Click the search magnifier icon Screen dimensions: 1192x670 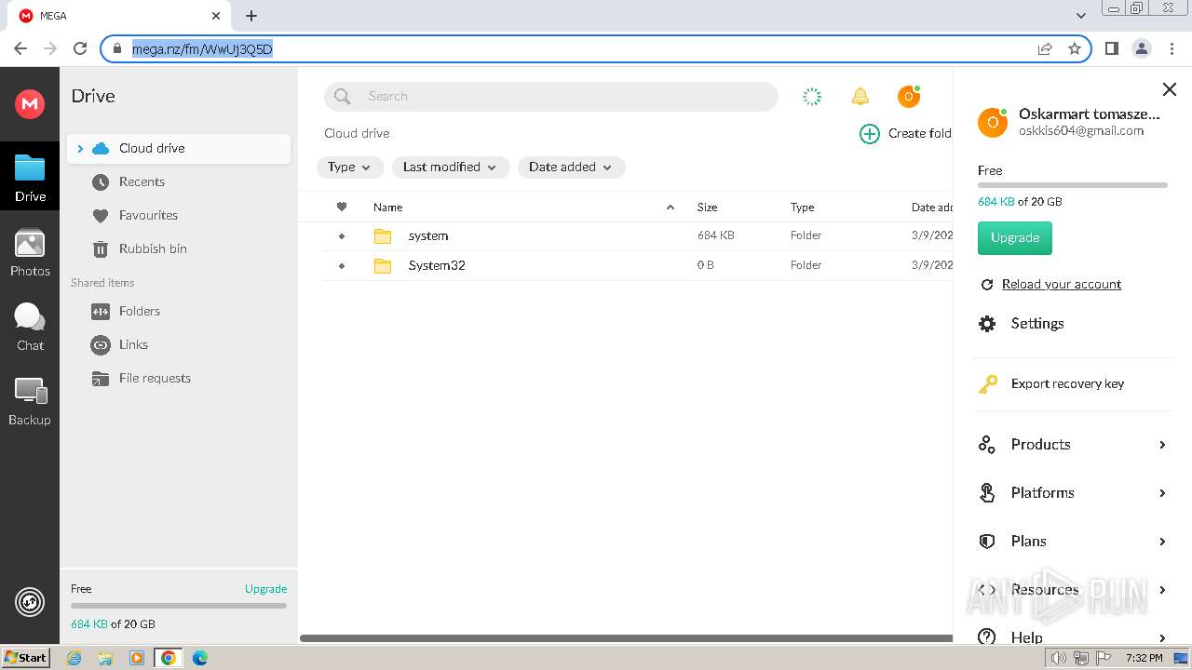pyautogui.click(x=343, y=96)
